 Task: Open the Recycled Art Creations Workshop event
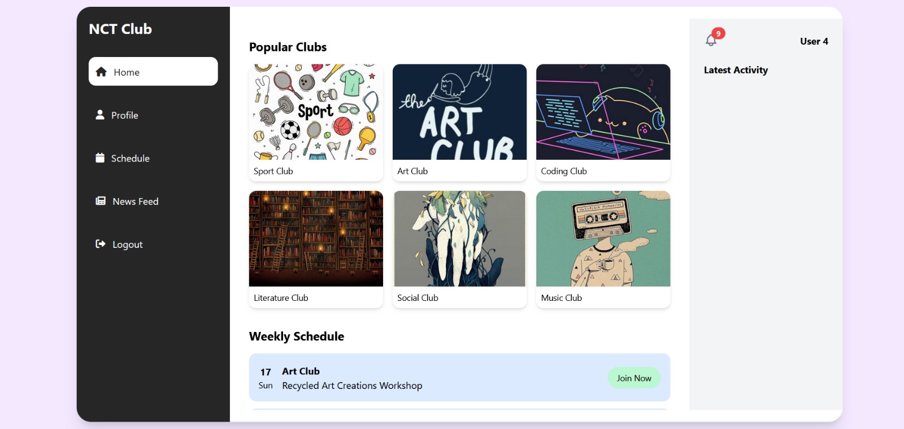point(352,386)
